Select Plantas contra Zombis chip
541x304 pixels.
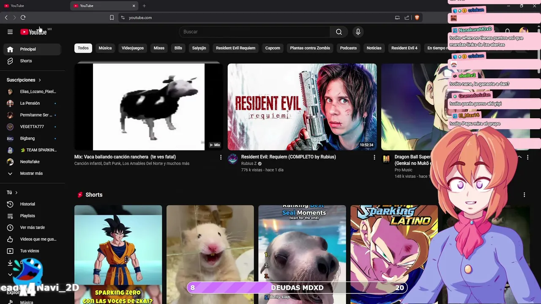pyautogui.click(x=310, y=48)
